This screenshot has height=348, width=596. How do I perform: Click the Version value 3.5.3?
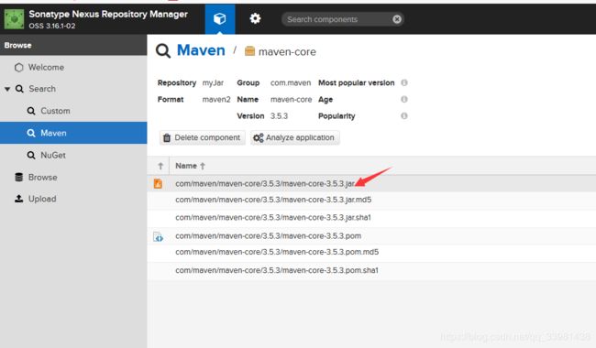(x=279, y=115)
